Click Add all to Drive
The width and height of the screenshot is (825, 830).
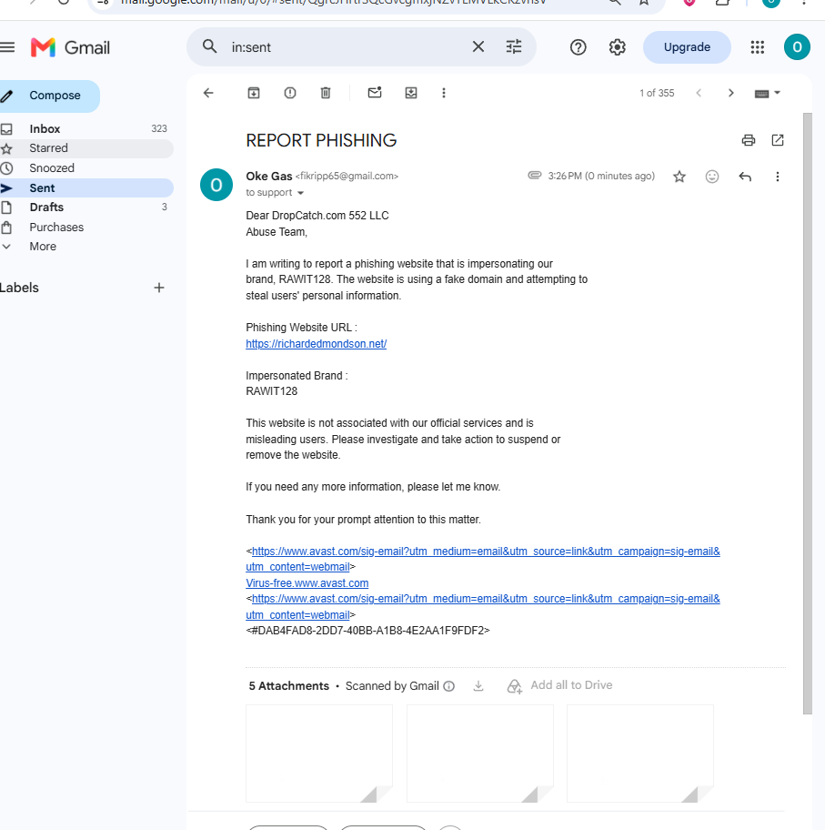(x=560, y=685)
